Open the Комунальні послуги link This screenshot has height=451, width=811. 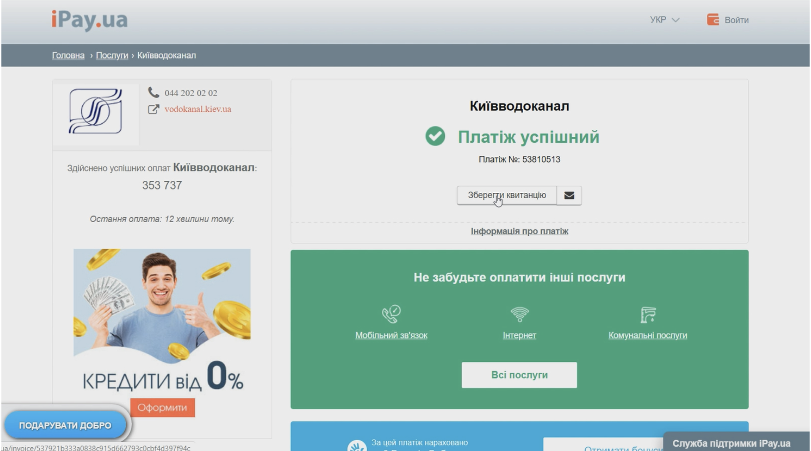[647, 335]
